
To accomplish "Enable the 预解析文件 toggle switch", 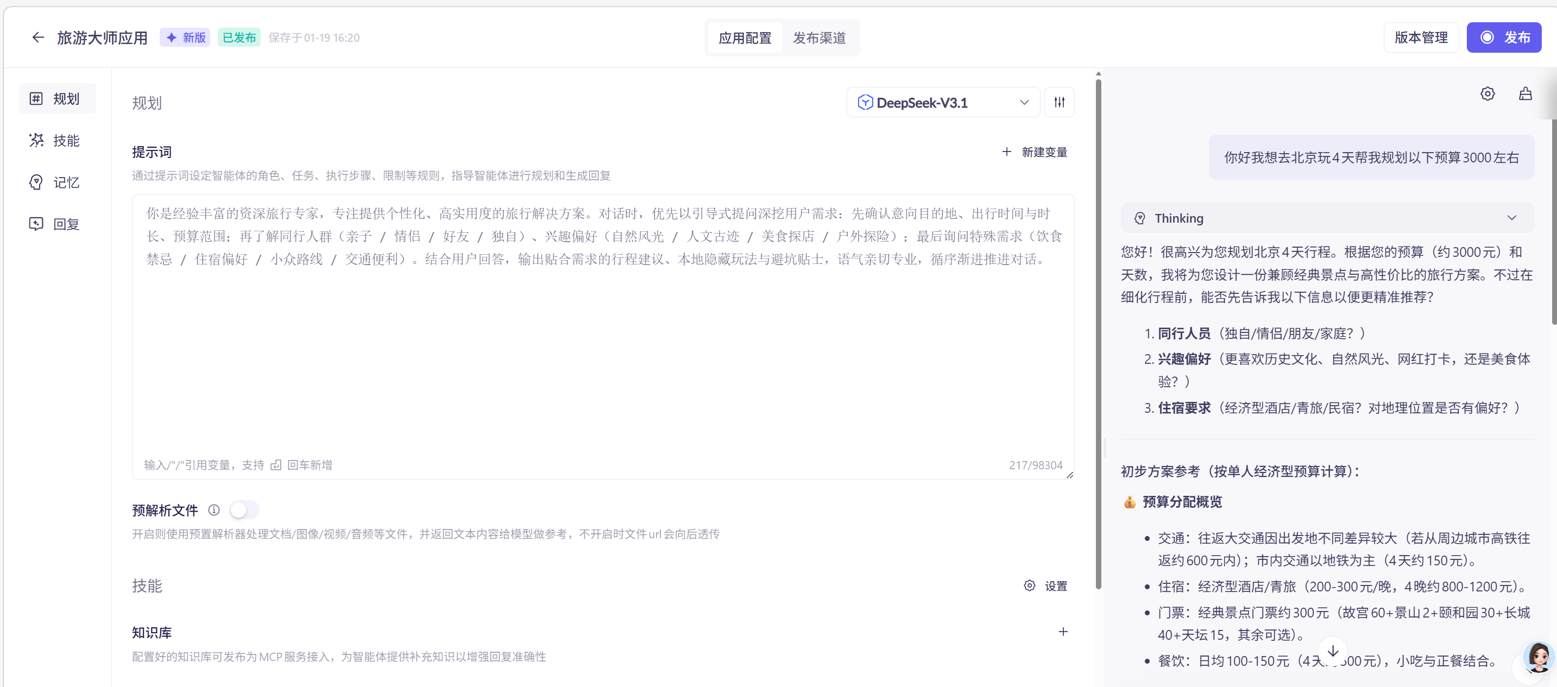I will 244,509.
